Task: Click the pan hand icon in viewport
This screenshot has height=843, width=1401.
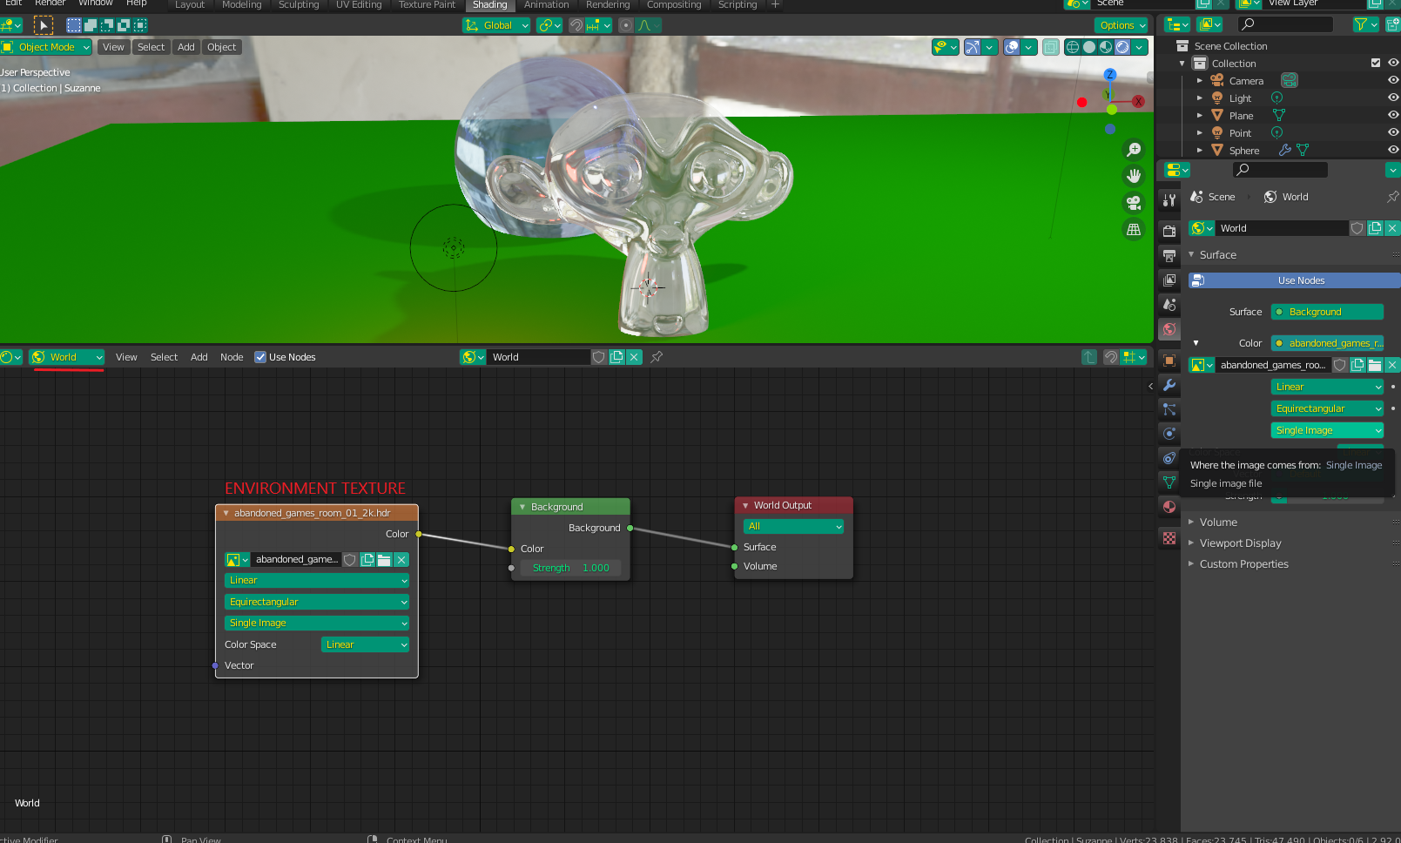Action: [1134, 176]
